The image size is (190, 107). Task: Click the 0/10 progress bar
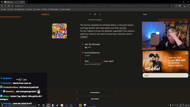165,75
